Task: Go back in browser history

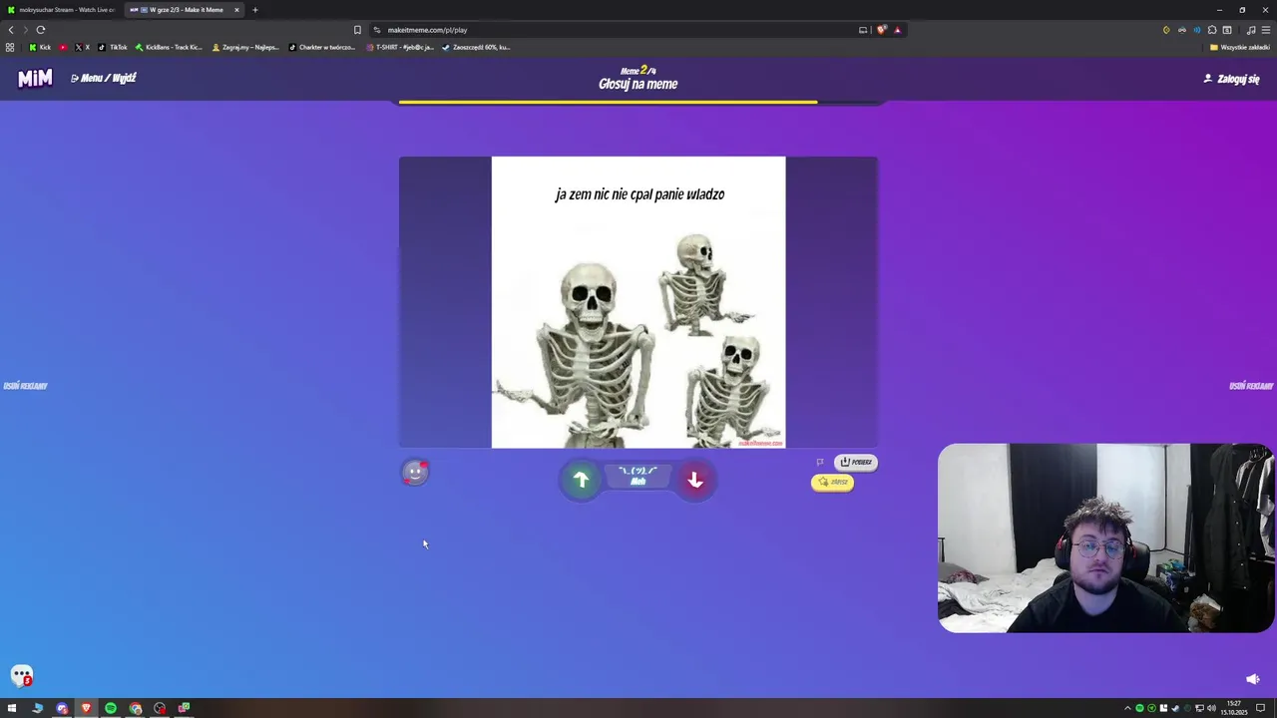Action: pyautogui.click(x=11, y=30)
